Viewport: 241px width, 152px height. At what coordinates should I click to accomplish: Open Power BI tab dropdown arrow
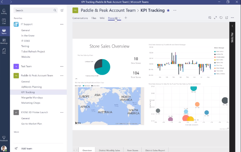click(119, 18)
